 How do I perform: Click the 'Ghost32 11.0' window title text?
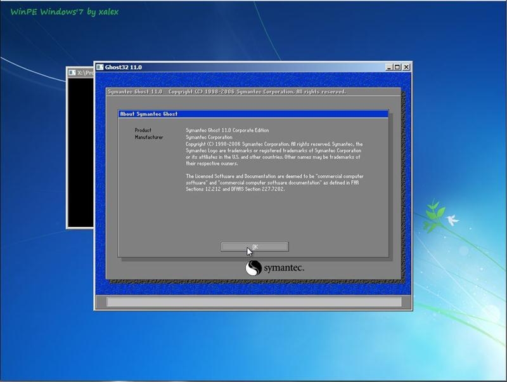click(123, 67)
